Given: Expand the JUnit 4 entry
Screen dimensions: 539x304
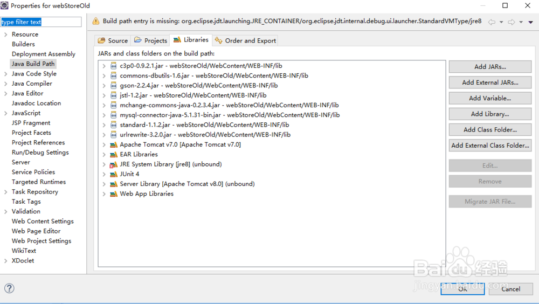Looking at the screenshot, I should (104, 174).
